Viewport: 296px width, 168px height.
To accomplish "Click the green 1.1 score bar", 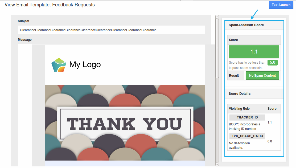I will 254,52.
